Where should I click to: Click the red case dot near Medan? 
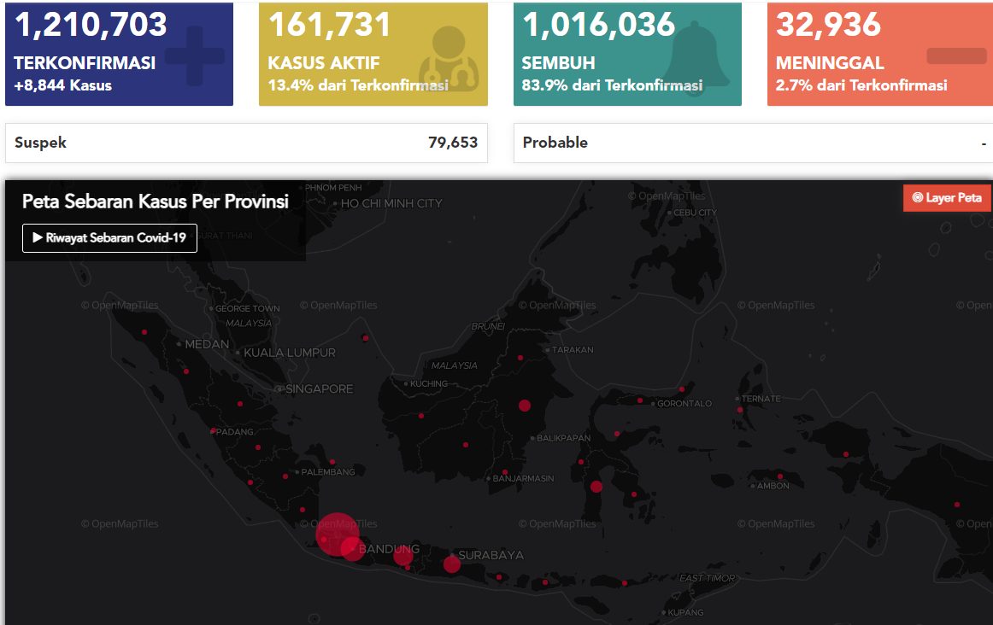tap(186, 371)
